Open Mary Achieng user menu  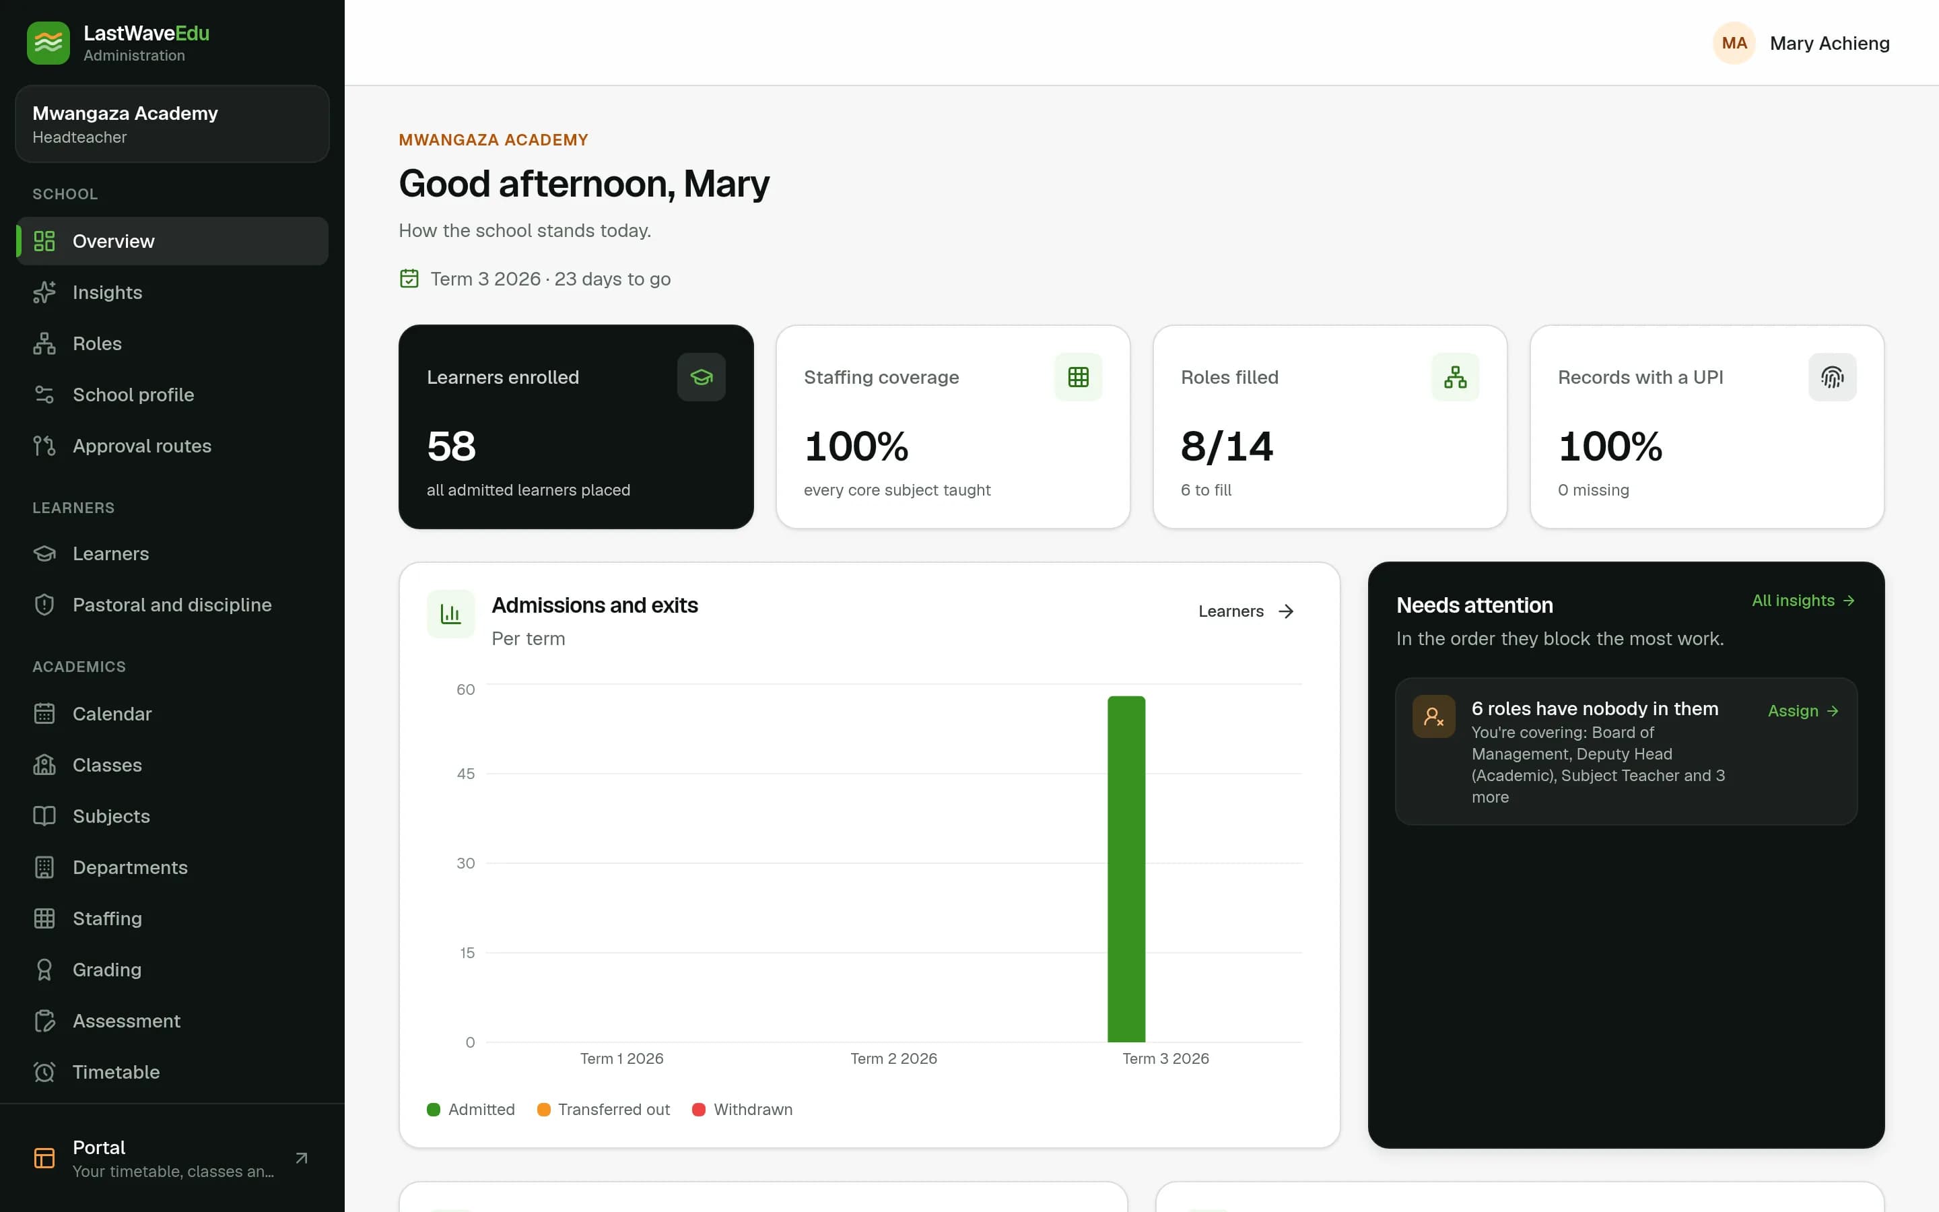pos(1801,43)
